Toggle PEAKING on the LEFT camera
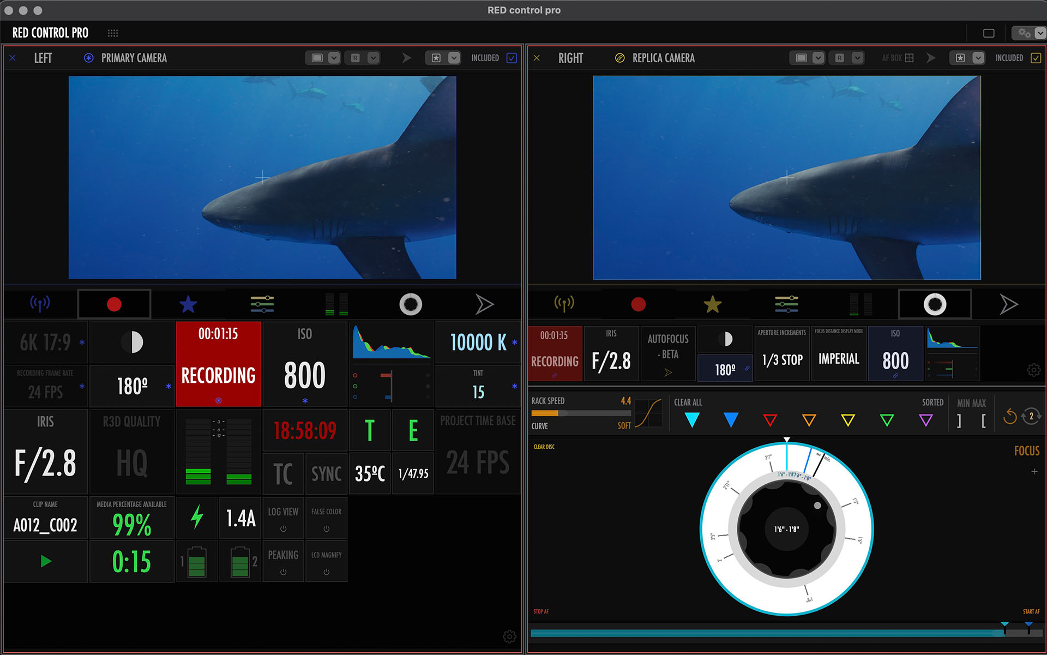 pos(283,561)
